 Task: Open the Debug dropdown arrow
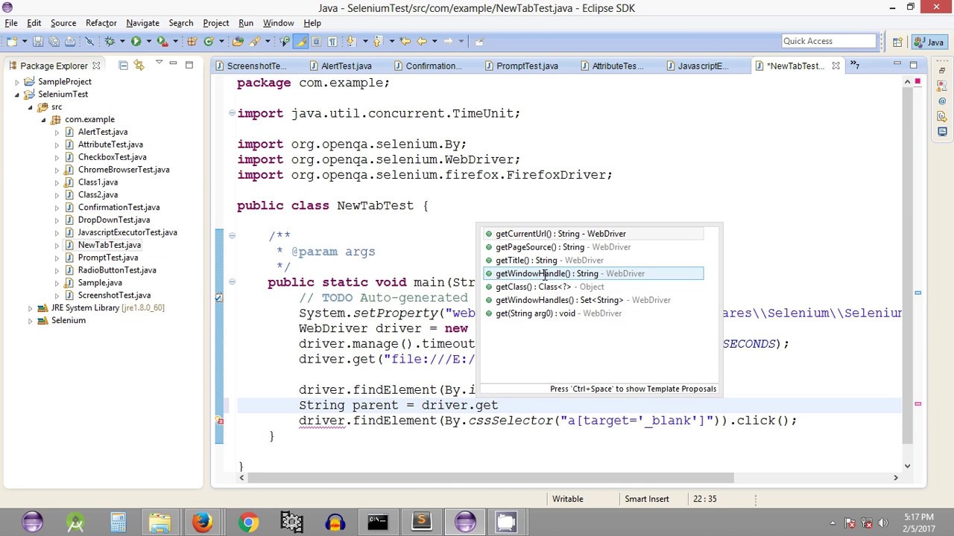coord(122,41)
